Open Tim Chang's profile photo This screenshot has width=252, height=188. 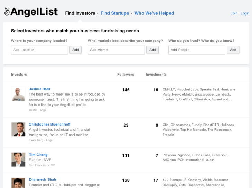(x=18, y=159)
